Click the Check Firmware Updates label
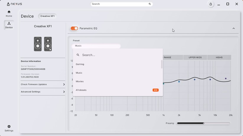This screenshot has width=243, height=136. point(34,84)
